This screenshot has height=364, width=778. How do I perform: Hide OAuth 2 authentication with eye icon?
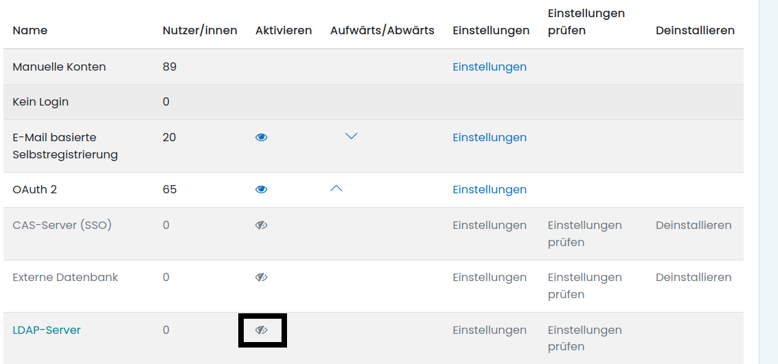click(261, 189)
